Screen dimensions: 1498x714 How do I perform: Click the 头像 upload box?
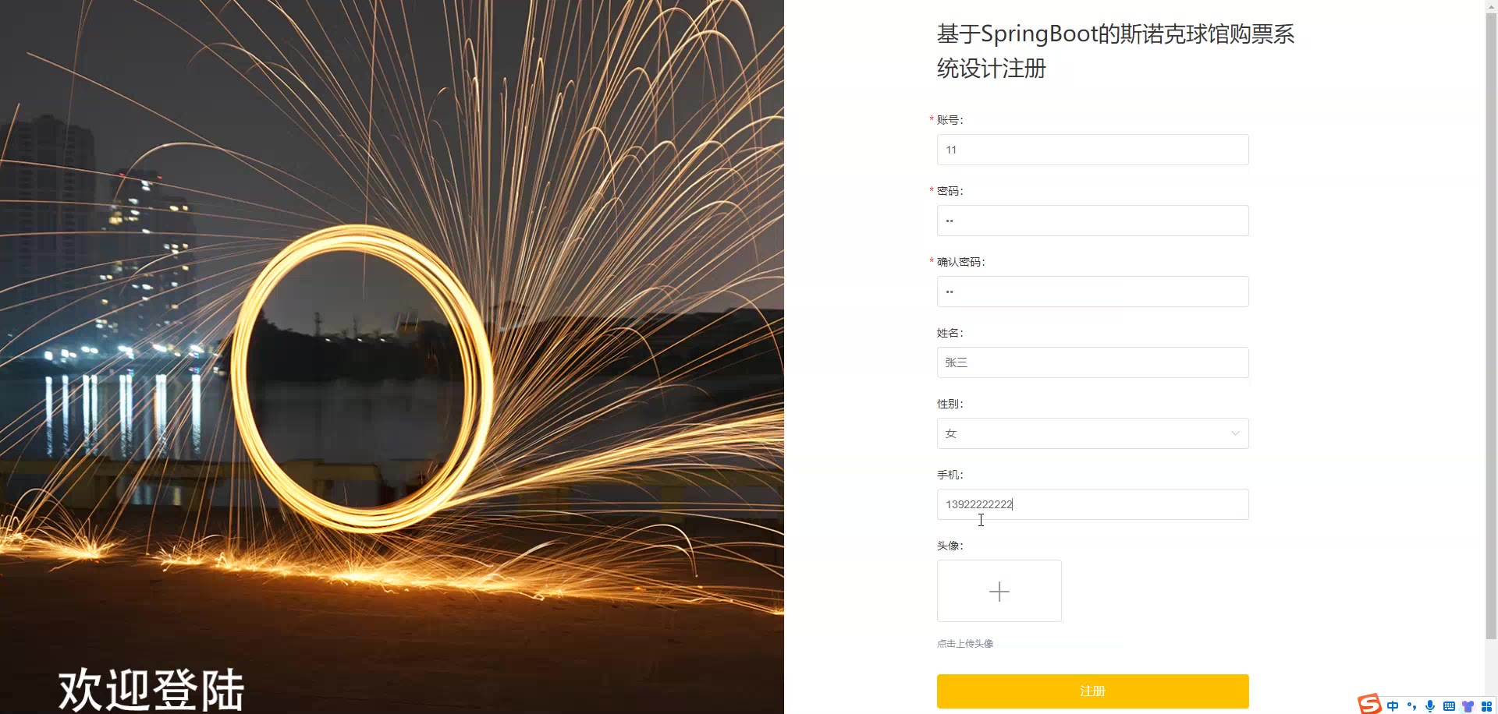999,591
